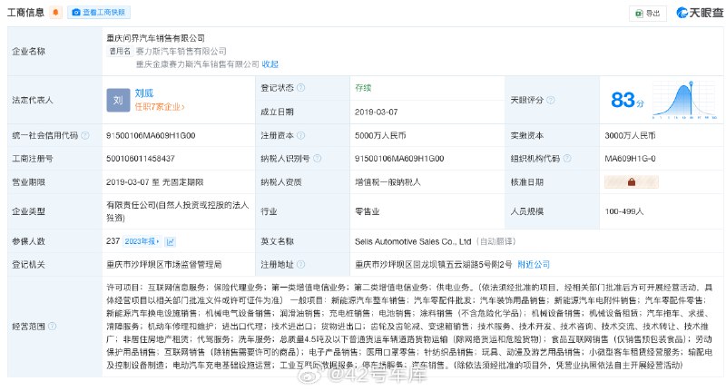Click the locked 核准日期 value

click(631, 181)
